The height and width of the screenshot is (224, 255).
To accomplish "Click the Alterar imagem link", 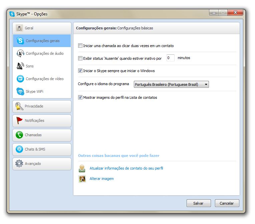I will tap(102, 179).
